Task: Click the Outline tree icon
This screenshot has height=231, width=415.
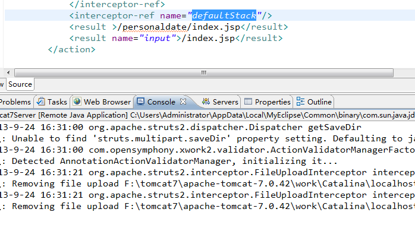Action: click(300, 102)
